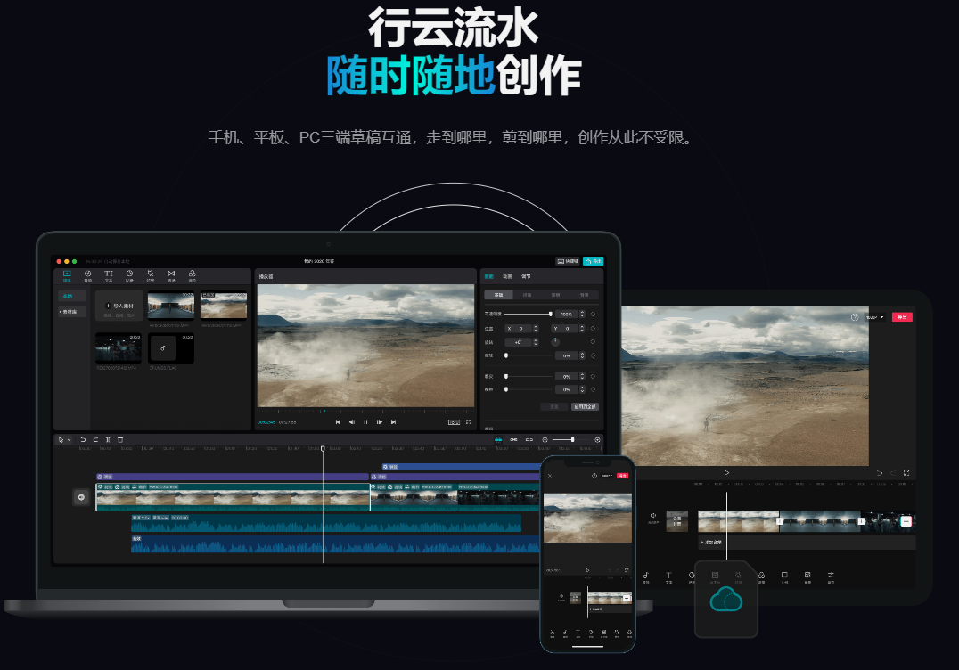Image resolution: width=959 pixels, height=670 pixels.
Task: Switch to second tab of properties panel
Action: (508, 276)
